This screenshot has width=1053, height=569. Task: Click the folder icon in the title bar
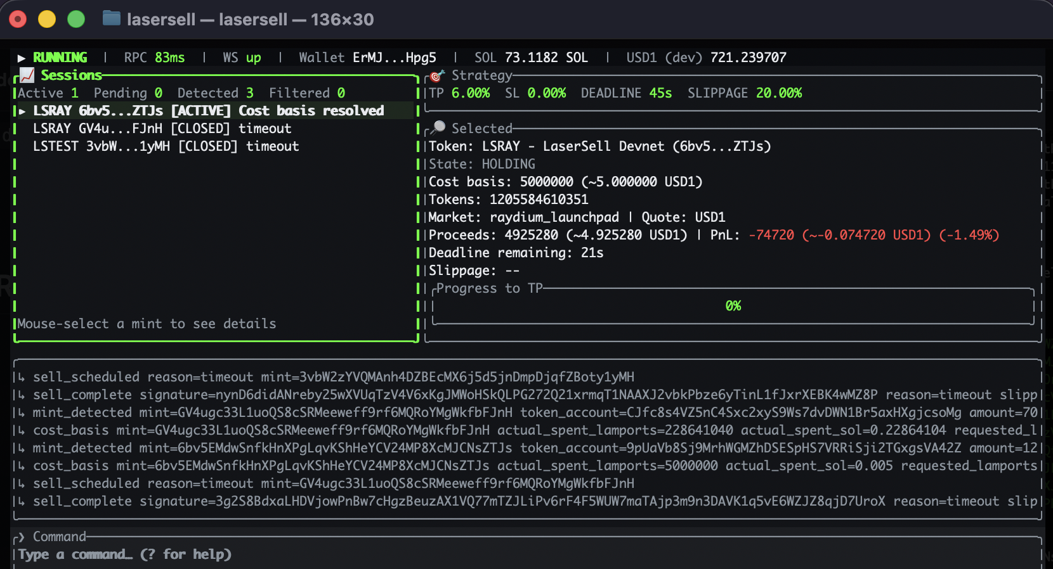coord(112,18)
